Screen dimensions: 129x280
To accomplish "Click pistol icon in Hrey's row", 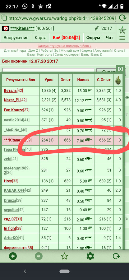I will (x=90, y=181).
